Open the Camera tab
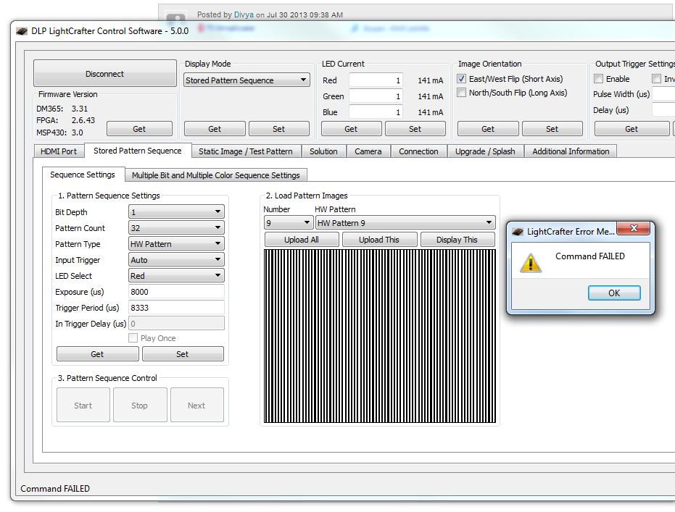The width and height of the screenshot is (675, 512). pos(368,151)
